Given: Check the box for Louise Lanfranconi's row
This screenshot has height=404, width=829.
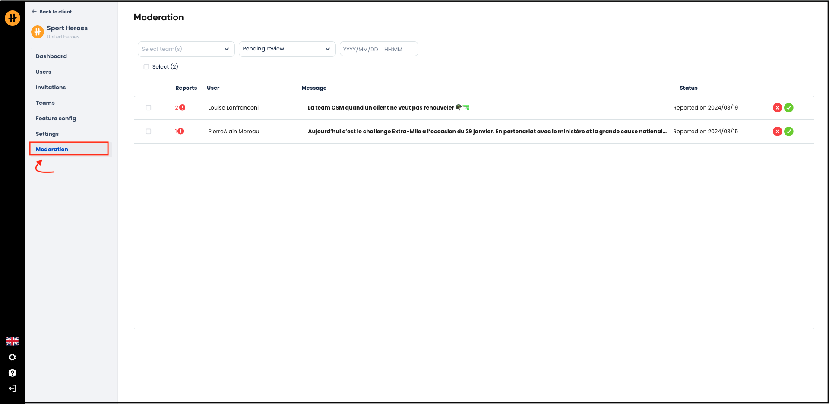Looking at the screenshot, I should pyautogui.click(x=149, y=108).
